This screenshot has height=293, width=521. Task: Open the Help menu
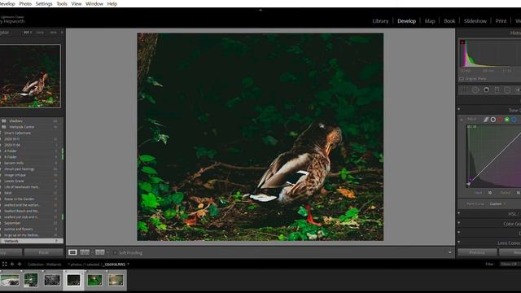[x=112, y=3]
